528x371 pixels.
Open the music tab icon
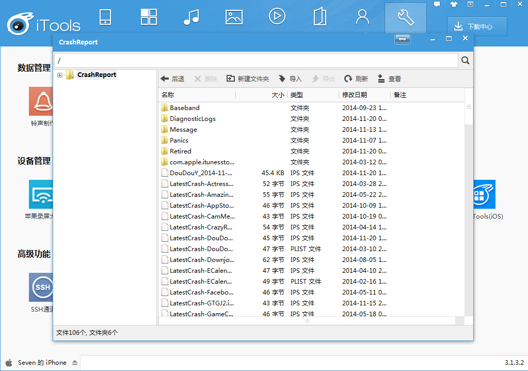(x=191, y=17)
